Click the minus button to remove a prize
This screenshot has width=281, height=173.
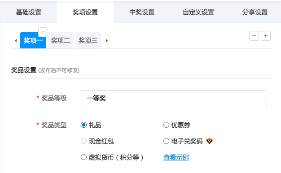pyautogui.click(x=254, y=36)
